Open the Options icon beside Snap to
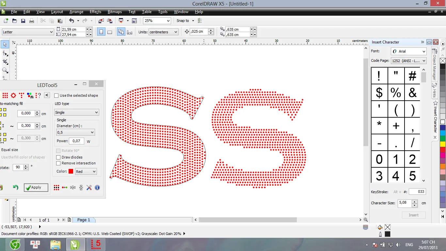Viewport: 446px width, 251px height. (200, 21)
